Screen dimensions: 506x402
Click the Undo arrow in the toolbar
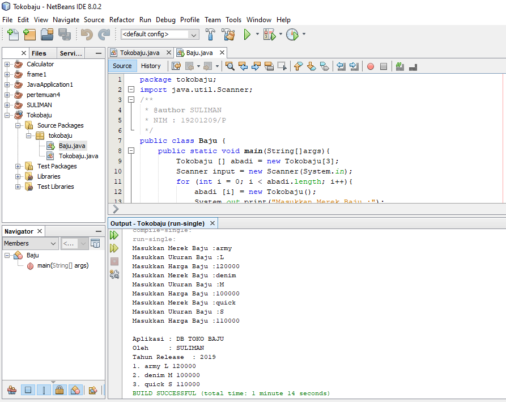tap(86, 35)
